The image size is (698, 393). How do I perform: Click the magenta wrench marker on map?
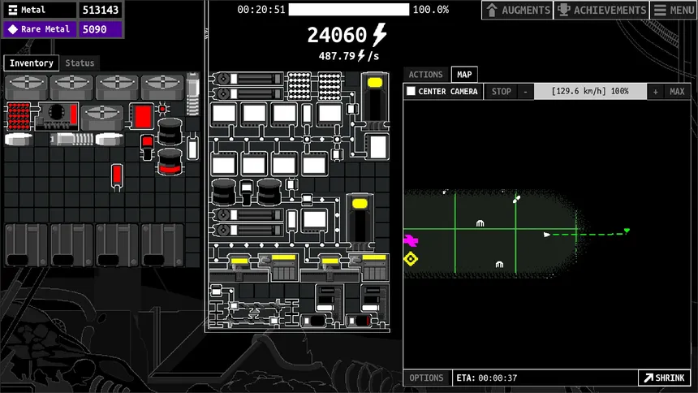tap(411, 240)
